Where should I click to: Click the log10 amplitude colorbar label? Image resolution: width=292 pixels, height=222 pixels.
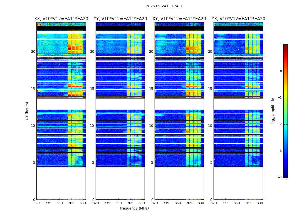[x=273, y=111]
